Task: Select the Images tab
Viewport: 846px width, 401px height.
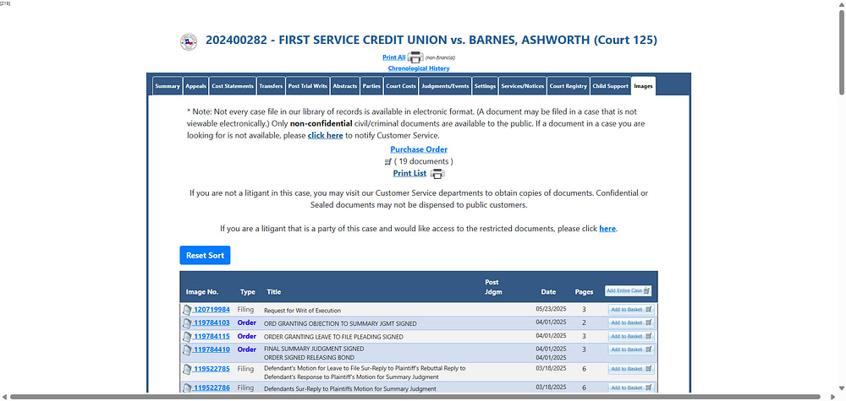Action: point(643,86)
